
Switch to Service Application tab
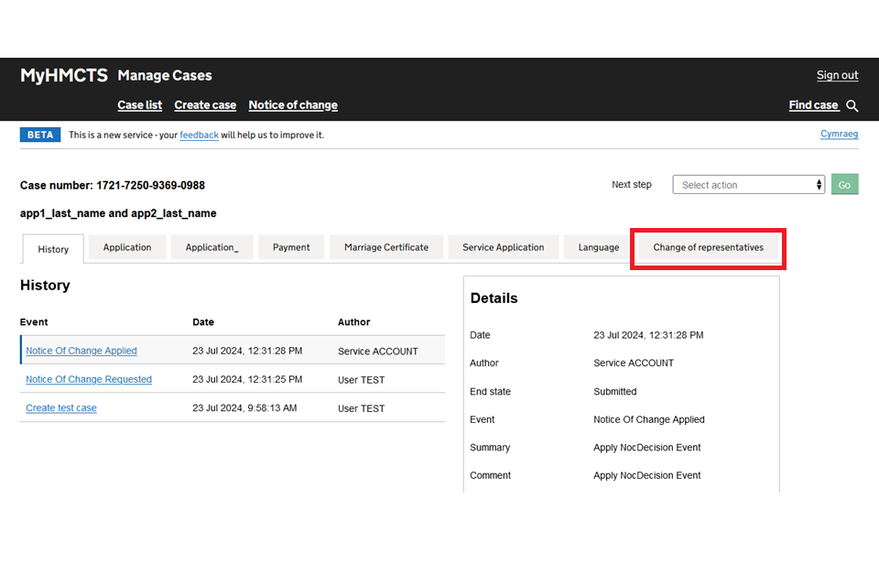click(x=503, y=247)
